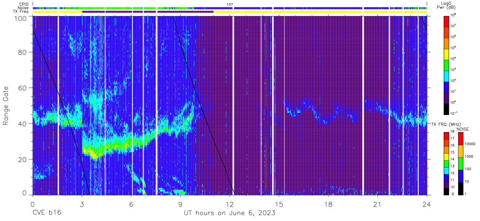Click the power colorbar label '10^-1'
The height and width of the screenshot is (221, 480).
click(454, 113)
